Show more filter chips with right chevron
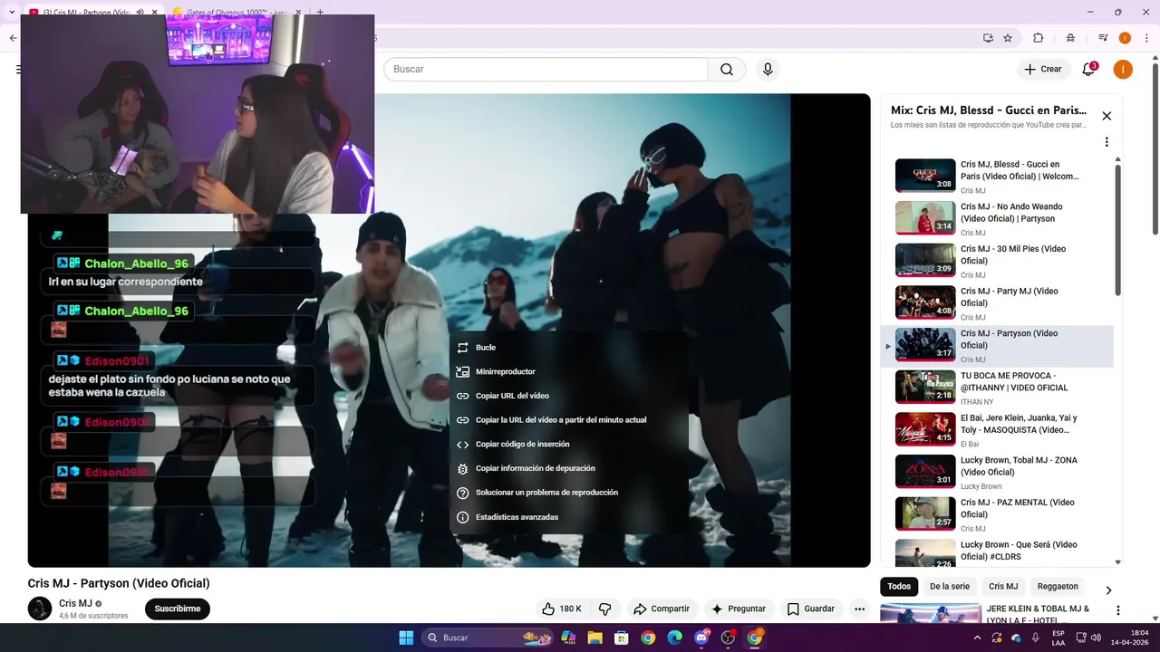 pyautogui.click(x=1107, y=590)
